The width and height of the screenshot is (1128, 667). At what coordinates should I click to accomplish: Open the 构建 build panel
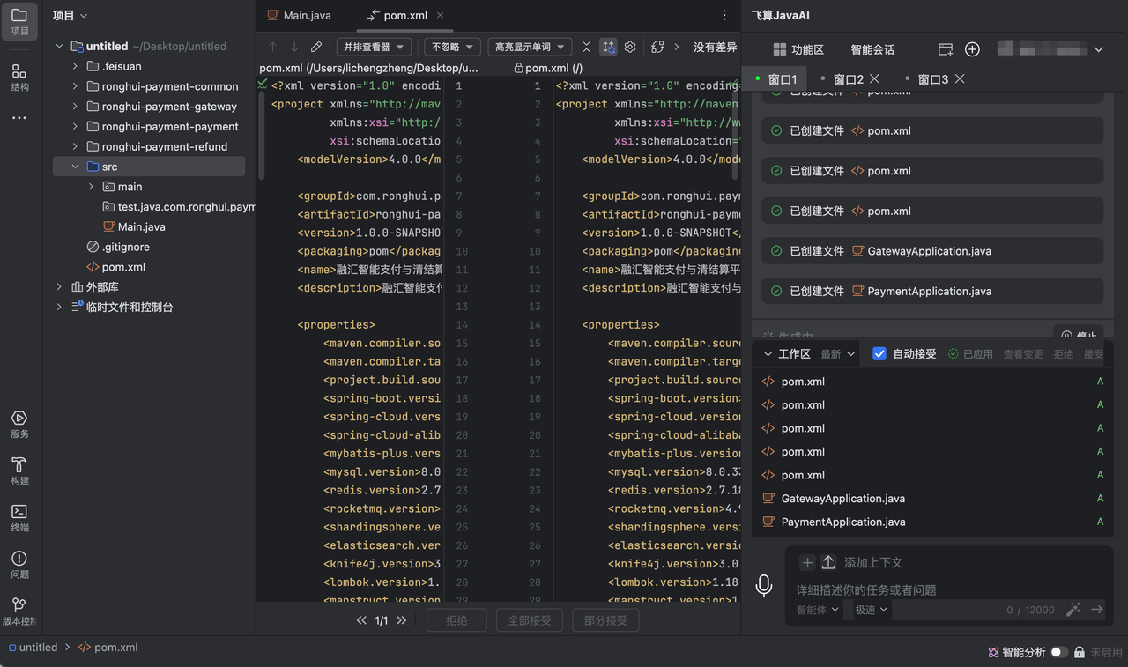coord(19,471)
